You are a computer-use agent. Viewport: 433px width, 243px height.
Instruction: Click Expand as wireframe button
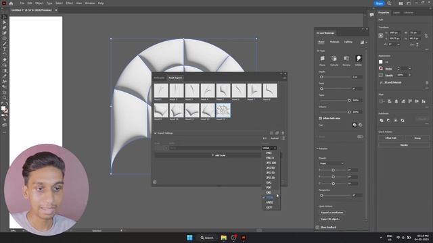click(332, 213)
